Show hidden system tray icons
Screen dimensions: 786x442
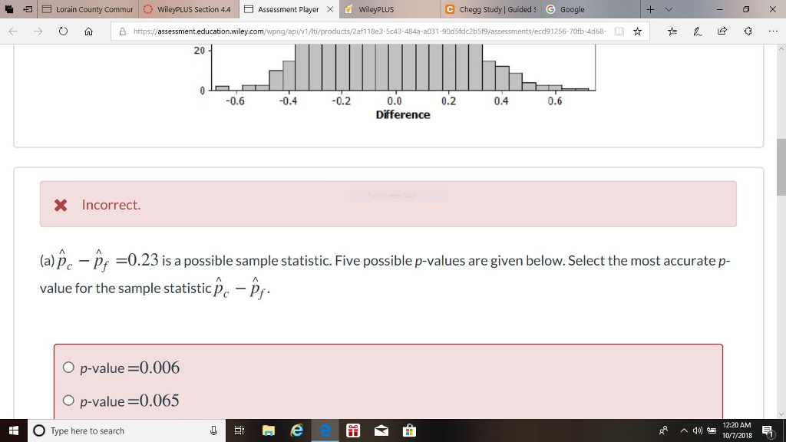click(684, 430)
